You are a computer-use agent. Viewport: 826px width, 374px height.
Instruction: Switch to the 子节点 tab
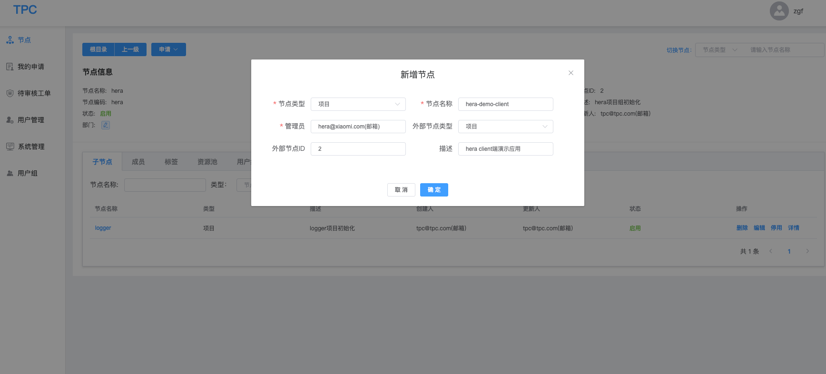102,162
